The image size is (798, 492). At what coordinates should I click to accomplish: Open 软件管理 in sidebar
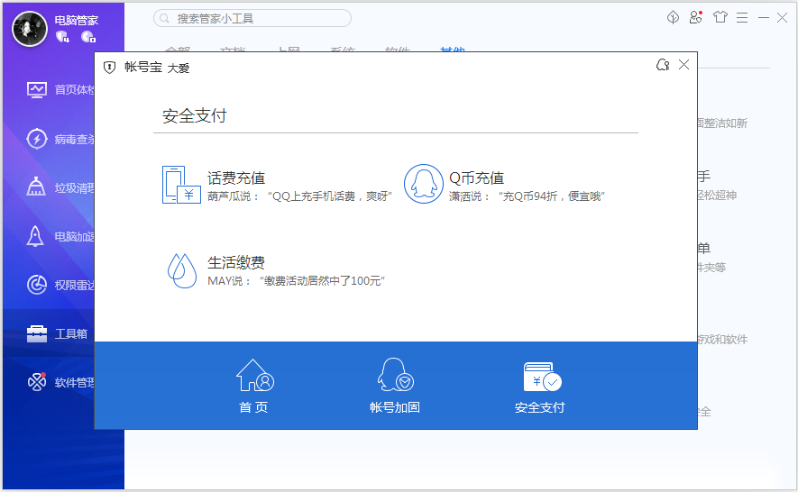pos(60,382)
